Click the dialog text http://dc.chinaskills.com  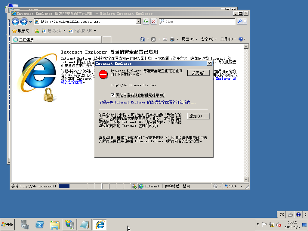pos(133,85)
